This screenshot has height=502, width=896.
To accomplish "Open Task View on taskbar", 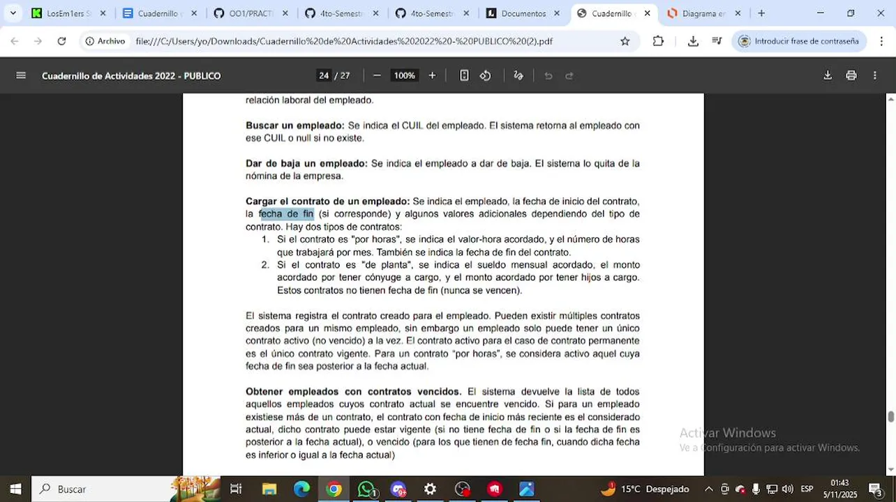I will click(x=236, y=489).
